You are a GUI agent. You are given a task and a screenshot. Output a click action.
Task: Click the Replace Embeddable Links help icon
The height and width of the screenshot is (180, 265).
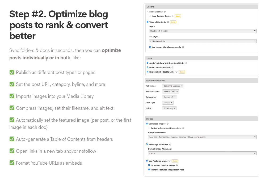176,72
